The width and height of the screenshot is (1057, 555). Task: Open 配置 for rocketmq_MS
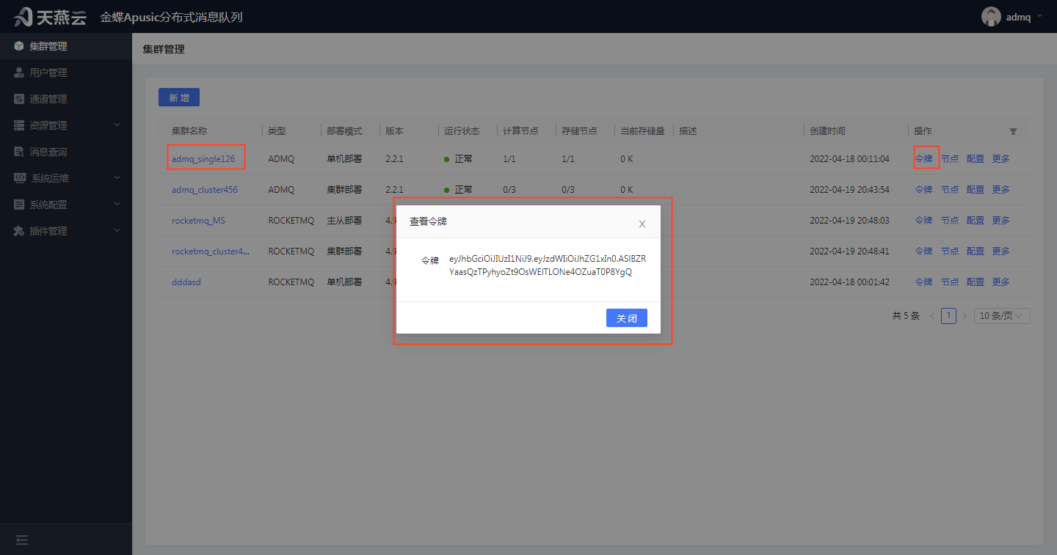point(976,220)
